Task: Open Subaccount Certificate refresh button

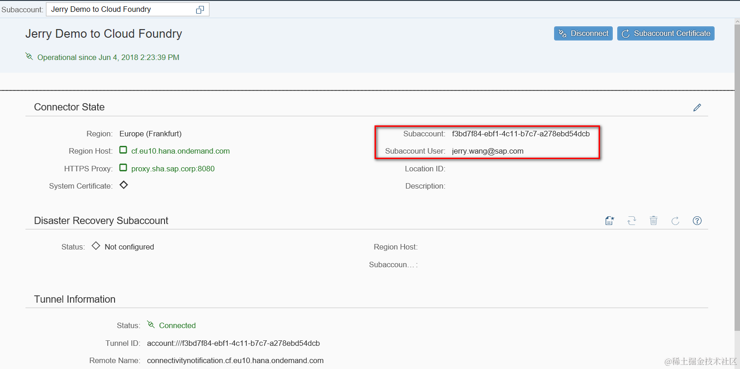Action: [665, 34]
